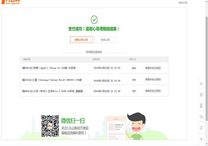Click the vertical scrollbar thumb

click(206, 68)
